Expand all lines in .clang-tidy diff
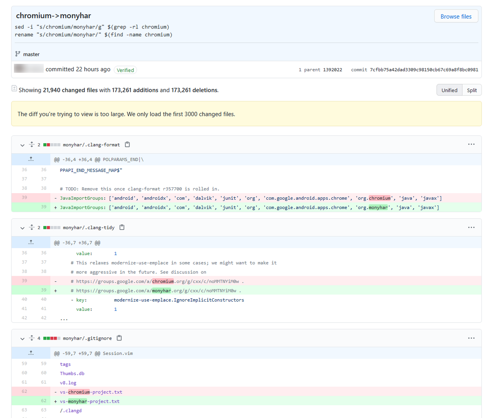The width and height of the screenshot is (495, 418). (32, 227)
